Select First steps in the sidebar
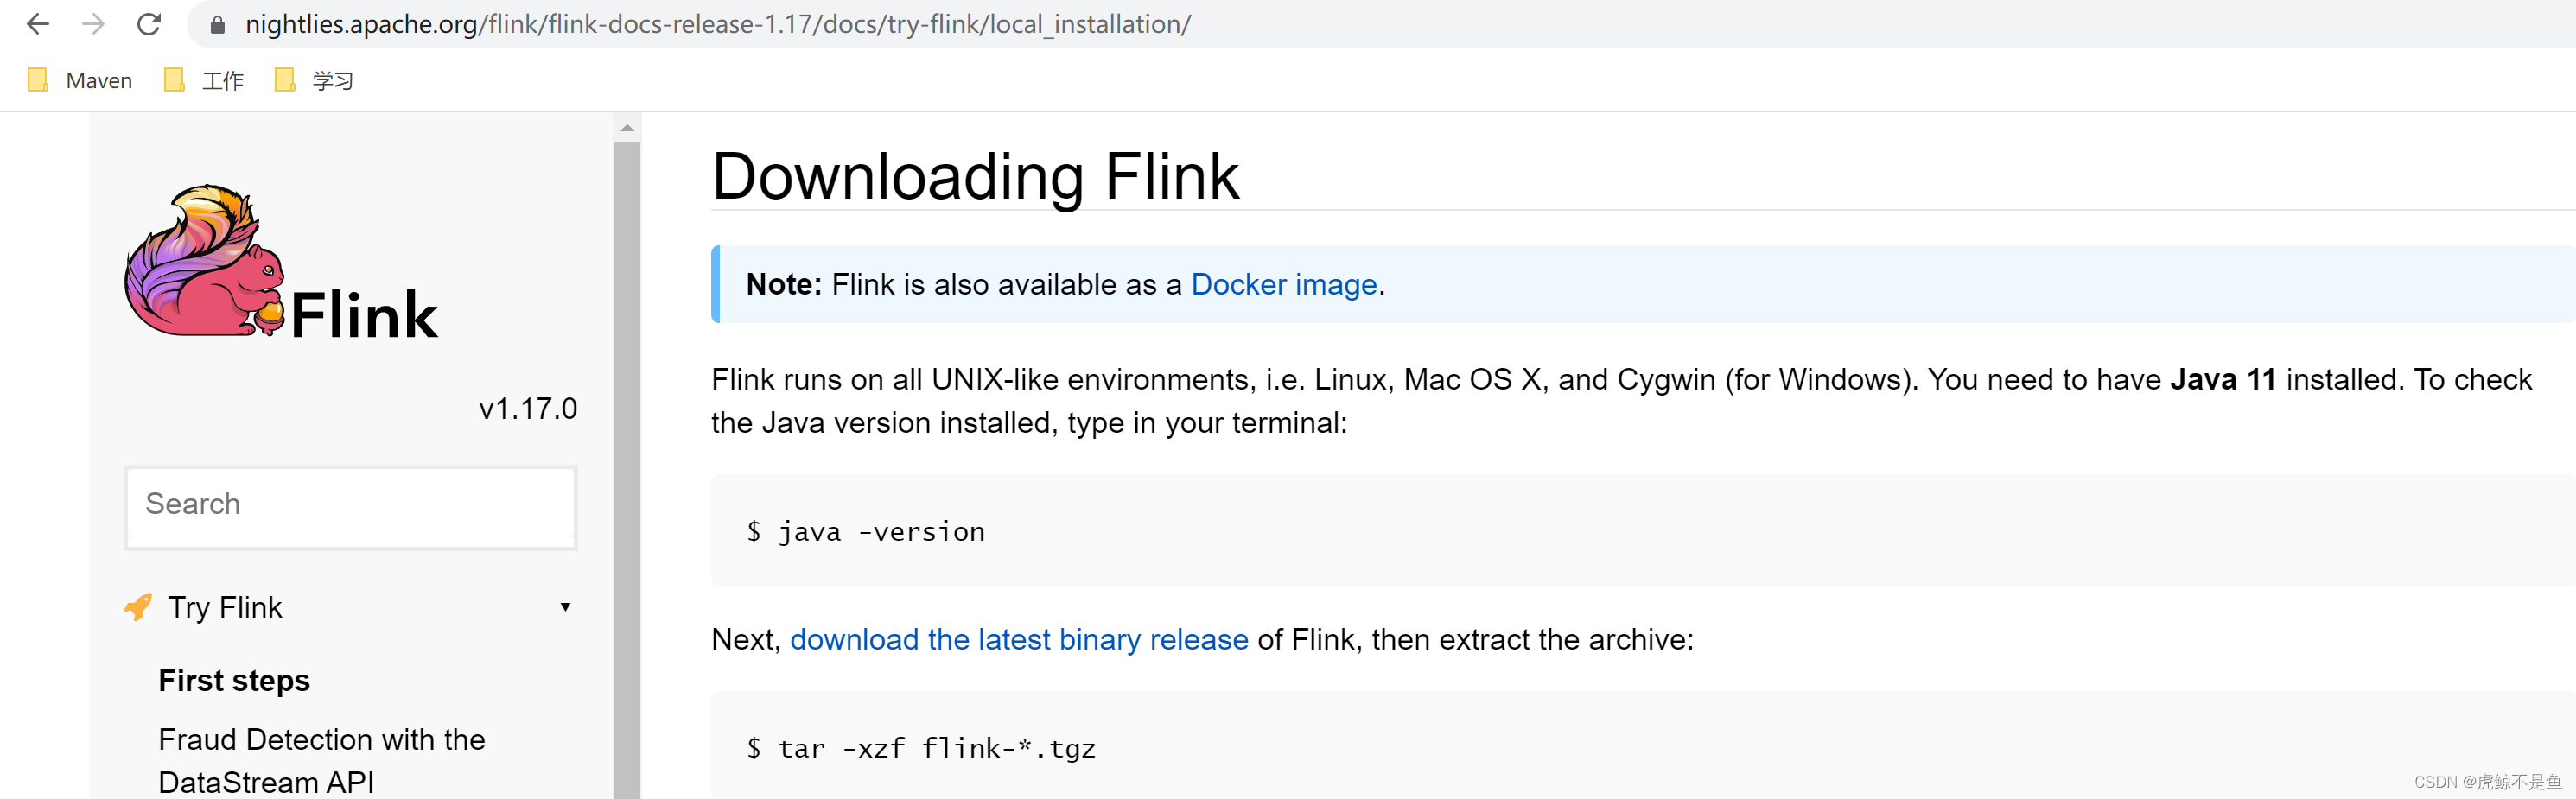Image resolution: width=2576 pixels, height=799 pixels. pos(233,680)
